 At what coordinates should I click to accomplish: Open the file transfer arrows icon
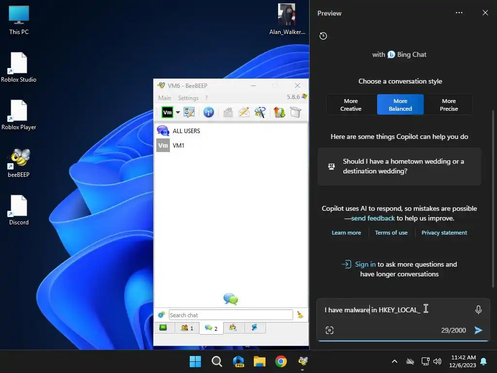pyautogui.click(x=279, y=112)
